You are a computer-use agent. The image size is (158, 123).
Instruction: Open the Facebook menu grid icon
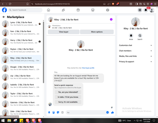coord(140,10)
